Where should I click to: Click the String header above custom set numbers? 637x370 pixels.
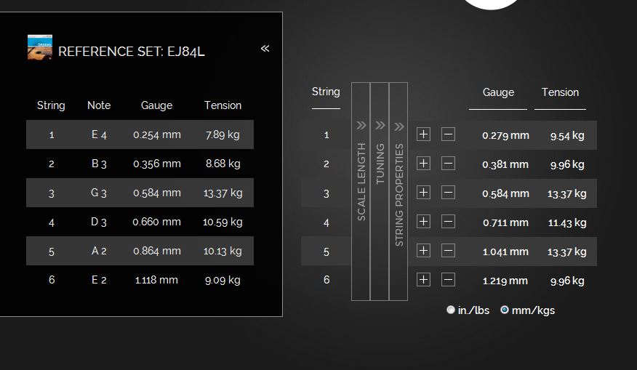click(x=326, y=92)
